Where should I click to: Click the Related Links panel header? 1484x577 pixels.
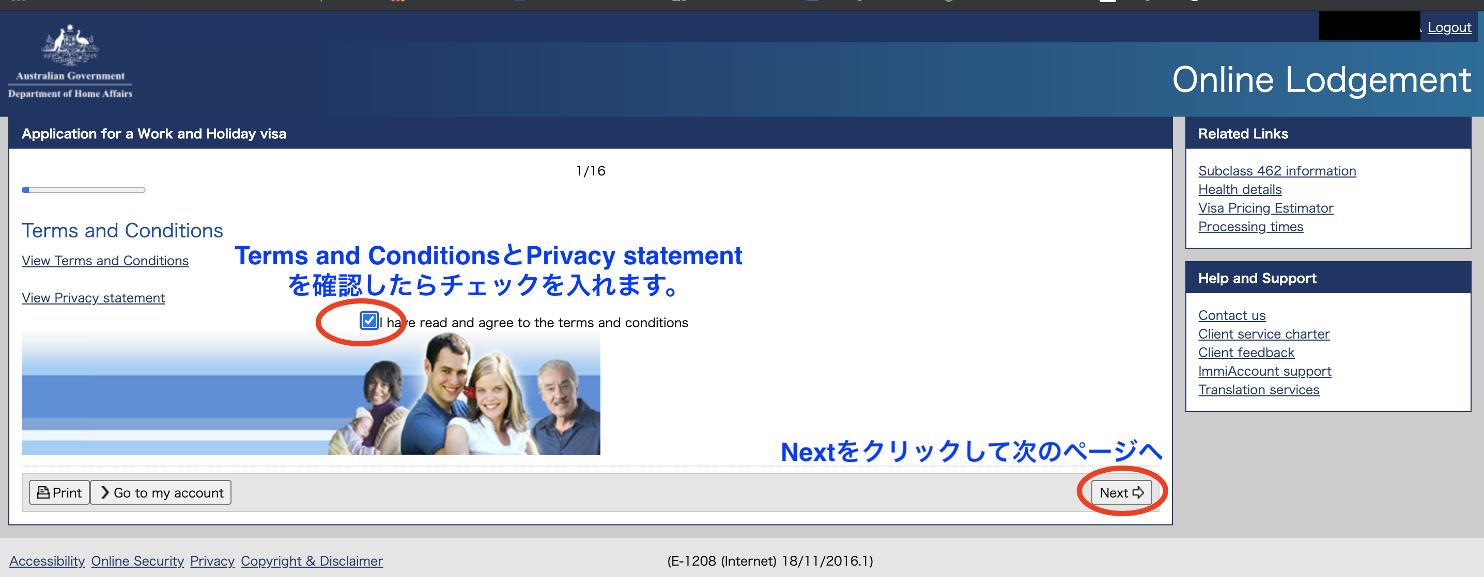pyautogui.click(x=1328, y=134)
